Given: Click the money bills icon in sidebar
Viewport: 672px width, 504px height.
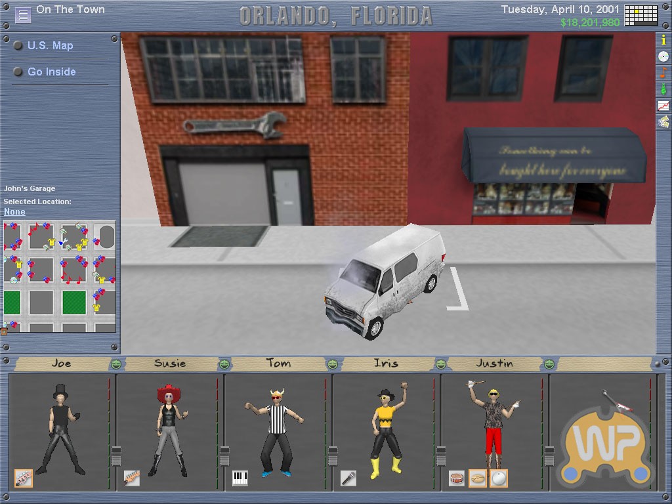Looking at the screenshot, I should [x=663, y=121].
